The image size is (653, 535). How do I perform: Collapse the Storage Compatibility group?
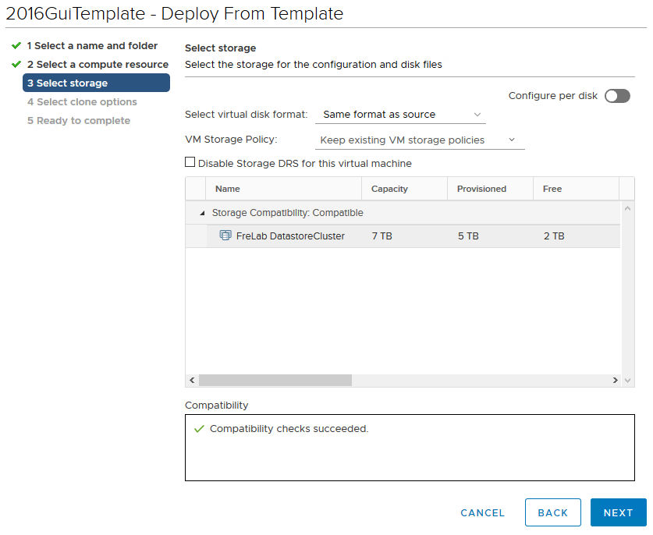pyautogui.click(x=204, y=213)
